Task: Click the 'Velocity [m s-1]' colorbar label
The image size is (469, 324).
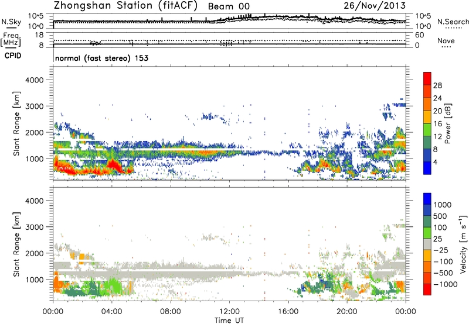Action: pos(463,244)
